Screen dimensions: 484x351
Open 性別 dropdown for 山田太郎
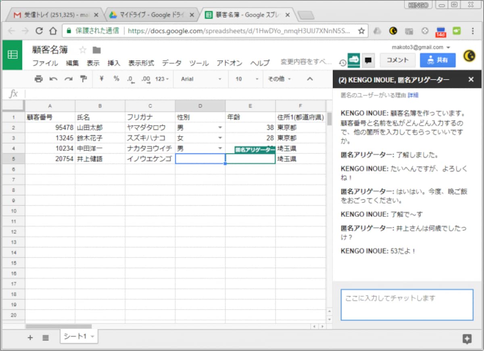[220, 127]
